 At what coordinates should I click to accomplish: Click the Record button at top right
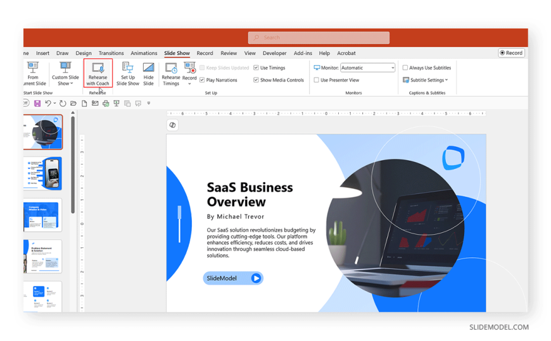[511, 53]
